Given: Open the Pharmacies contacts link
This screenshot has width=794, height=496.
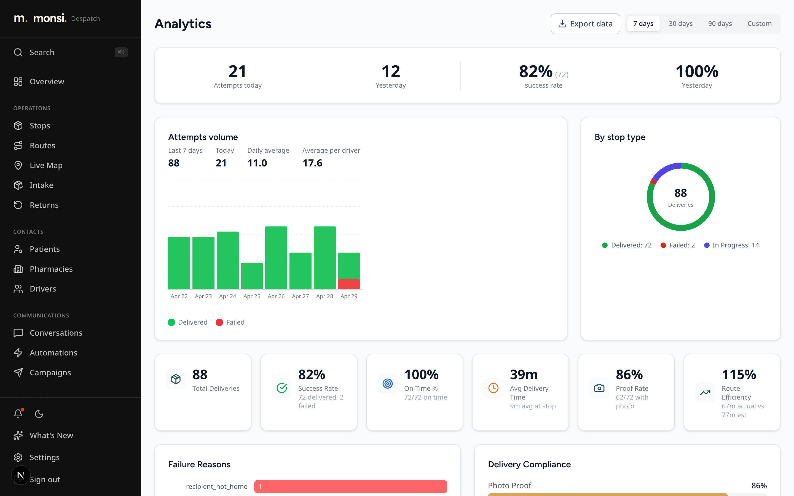Looking at the screenshot, I should [71, 269].
